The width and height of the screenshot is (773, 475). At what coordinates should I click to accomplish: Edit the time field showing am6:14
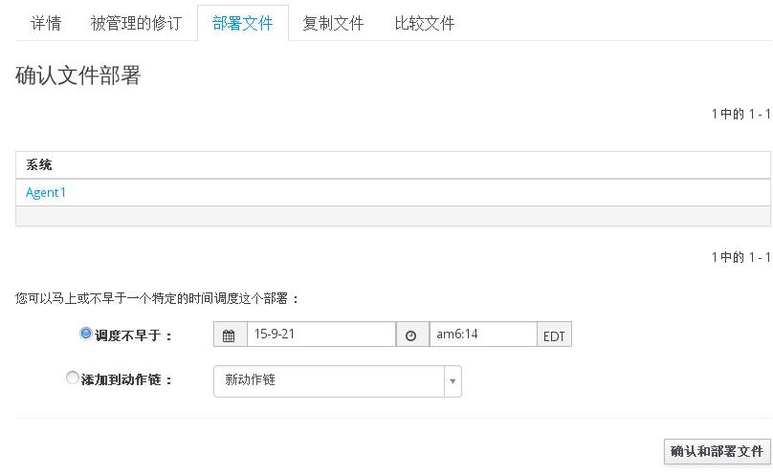[483, 335]
